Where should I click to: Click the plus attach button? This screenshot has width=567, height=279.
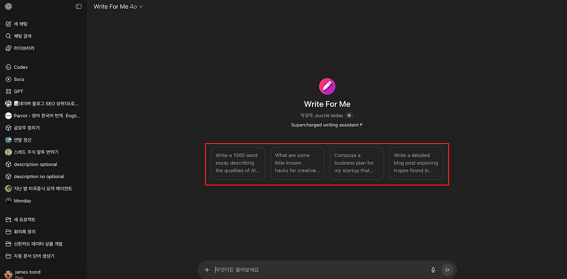[x=207, y=270]
